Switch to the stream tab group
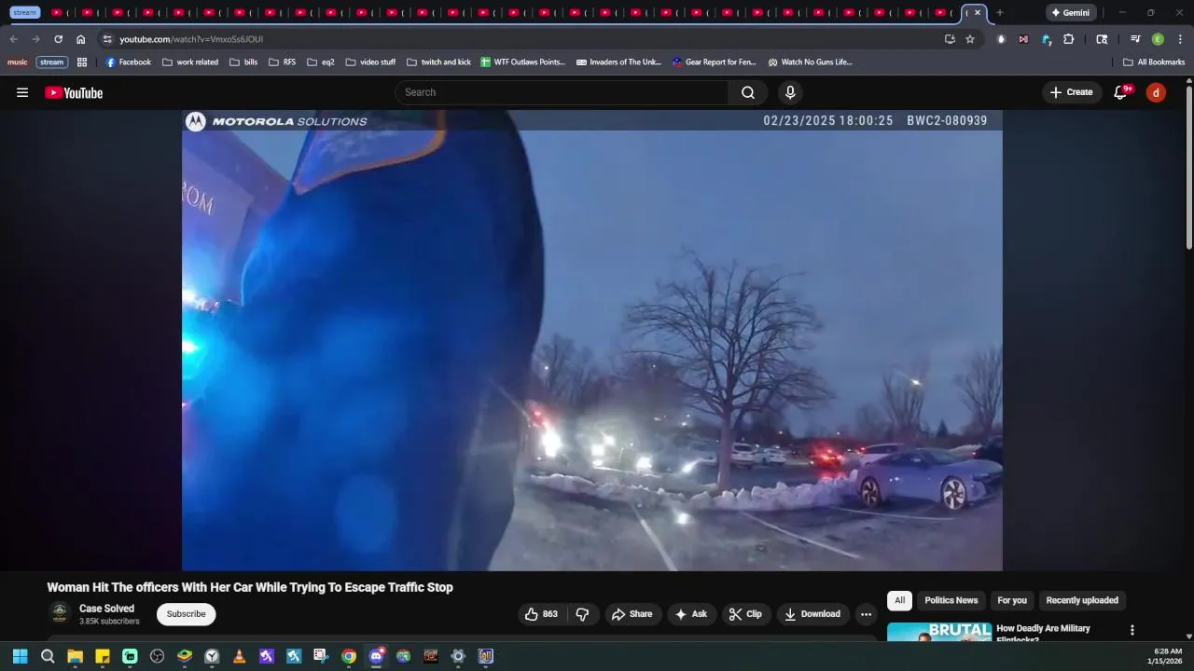The width and height of the screenshot is (1194, 671). tap(25, 13)
